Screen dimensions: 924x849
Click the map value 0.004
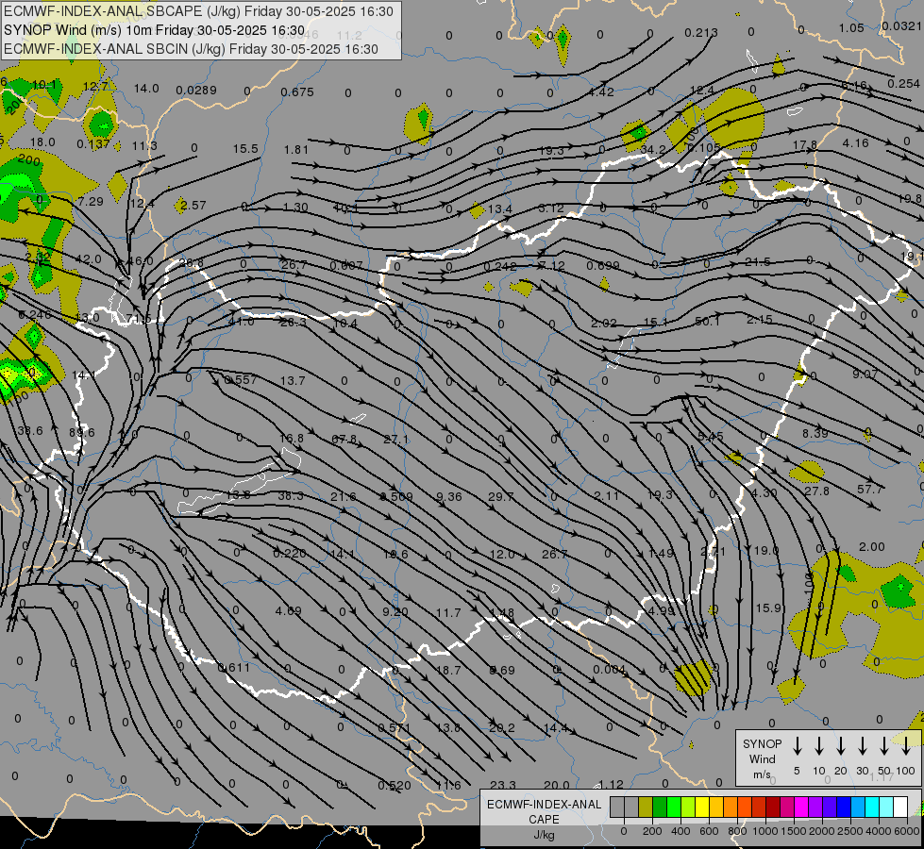click(x=610, y=670)
